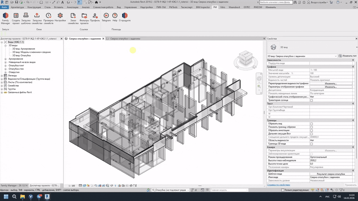Open Справка по свойствам link
Screen dimensions: 358x201
(279, 185)
